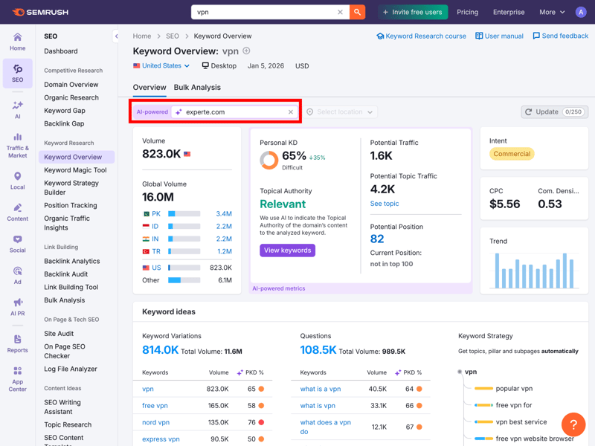The image size is (595, 446).
Task: Add keyword using plus icon beside vpn
Action: (246, 51)
